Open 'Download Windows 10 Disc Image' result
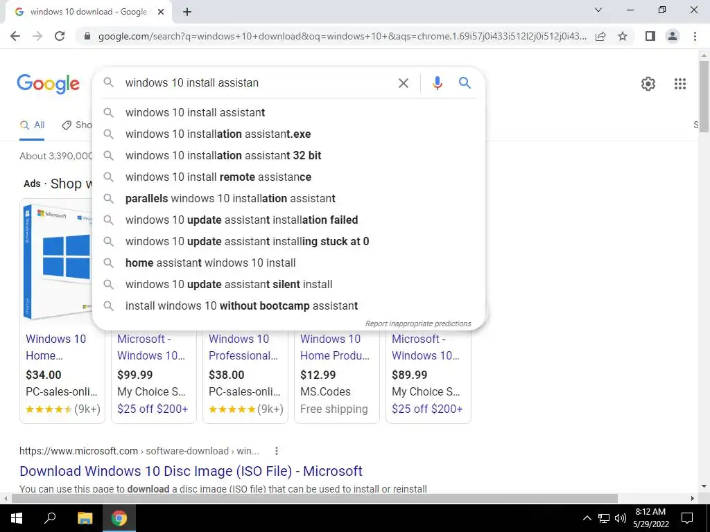710x532 pixels. 191,471
